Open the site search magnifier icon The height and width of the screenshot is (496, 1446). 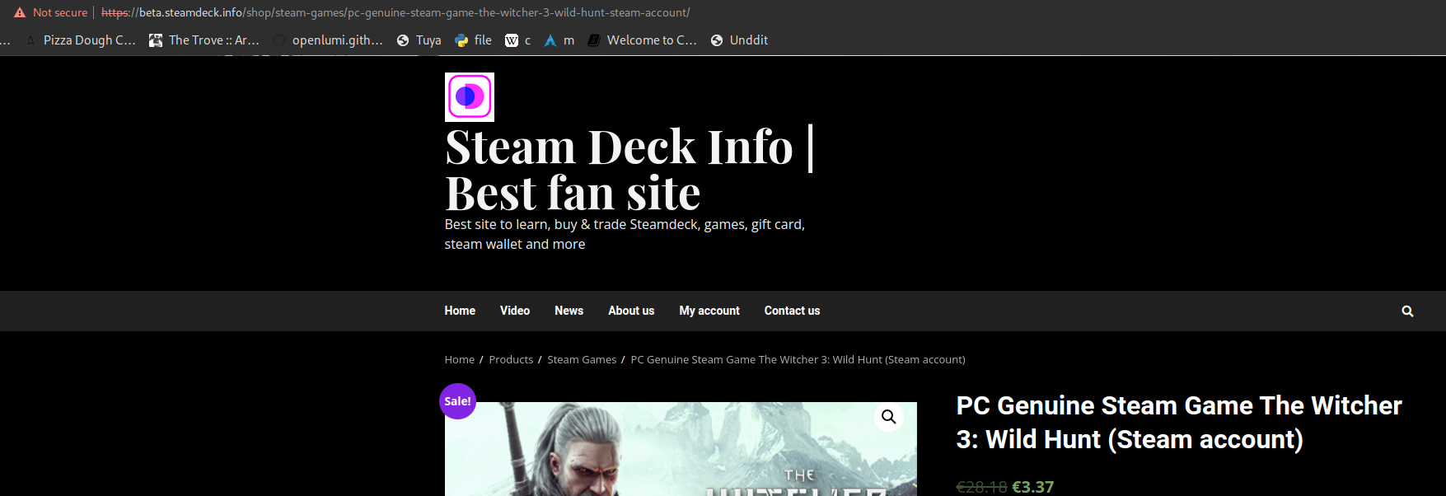[1407, 311]
